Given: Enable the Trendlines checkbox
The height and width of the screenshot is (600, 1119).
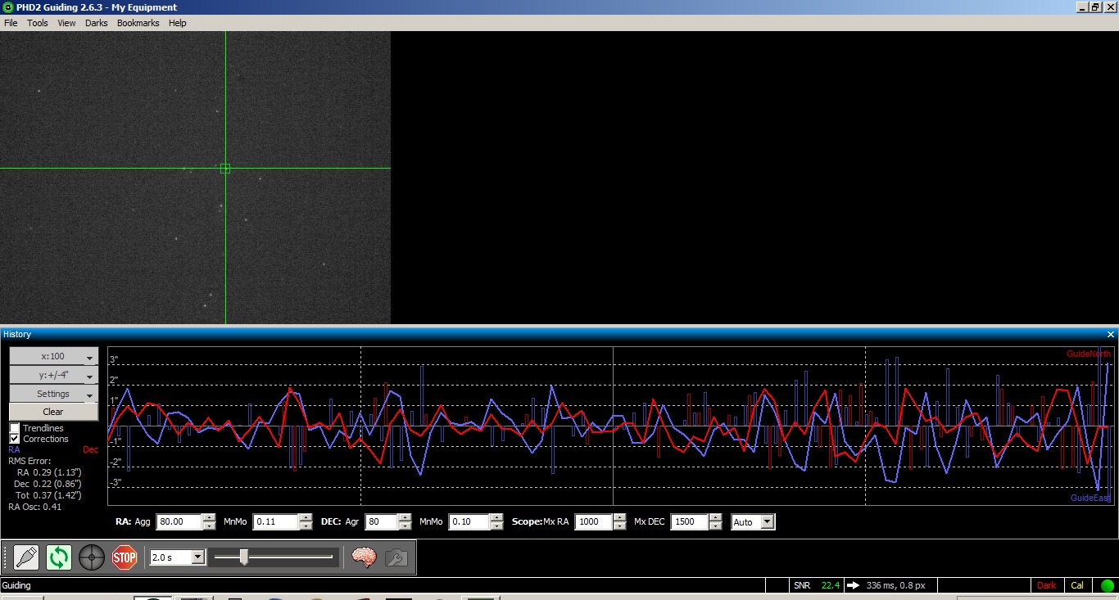Looking at the screenshot, I should pos(15,428).
